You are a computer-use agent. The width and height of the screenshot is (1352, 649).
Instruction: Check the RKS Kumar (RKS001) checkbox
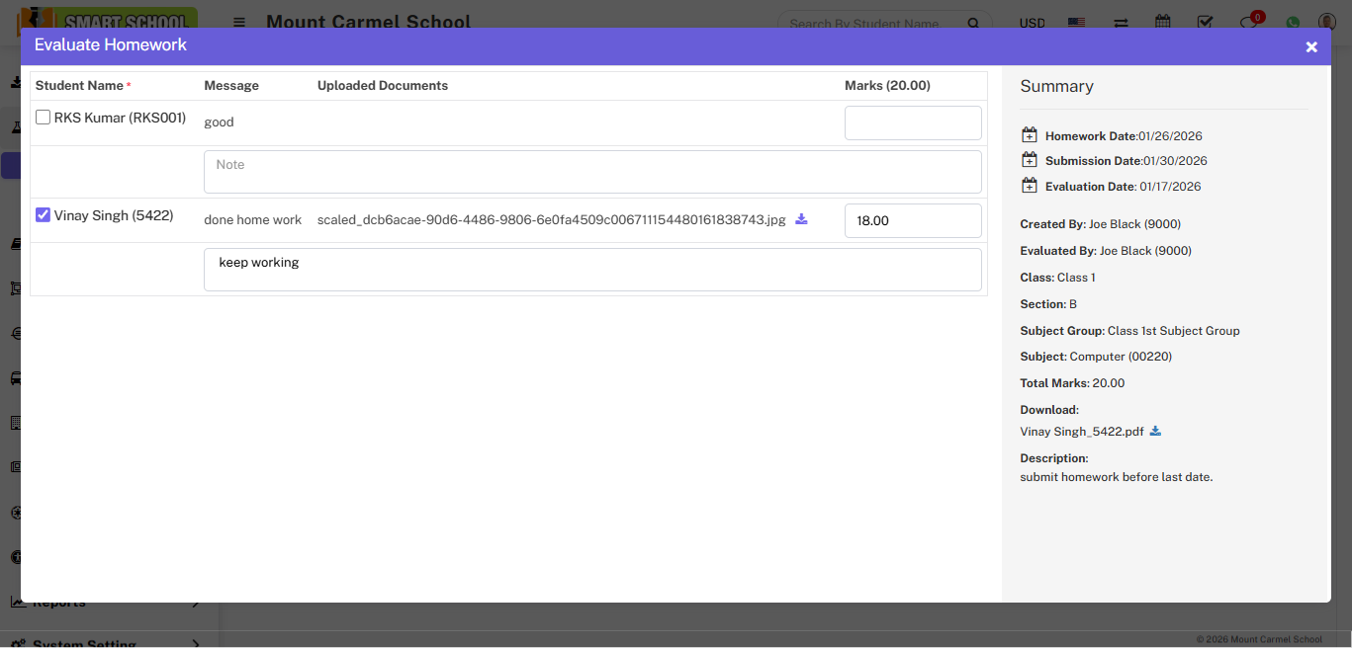click(44, 118)
